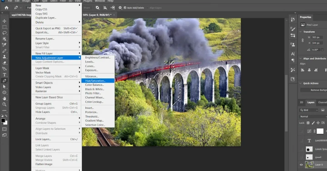Screen dimensions: 327x171
Task: Select the Brush tool
Action: point(5,51)
